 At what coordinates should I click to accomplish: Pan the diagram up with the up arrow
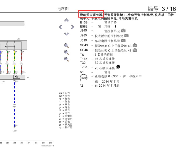pyautogui.click(x=66, y=20)
